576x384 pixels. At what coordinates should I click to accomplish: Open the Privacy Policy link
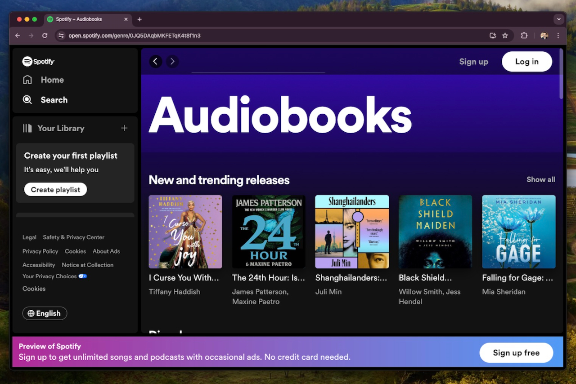(x=40, y=251)
